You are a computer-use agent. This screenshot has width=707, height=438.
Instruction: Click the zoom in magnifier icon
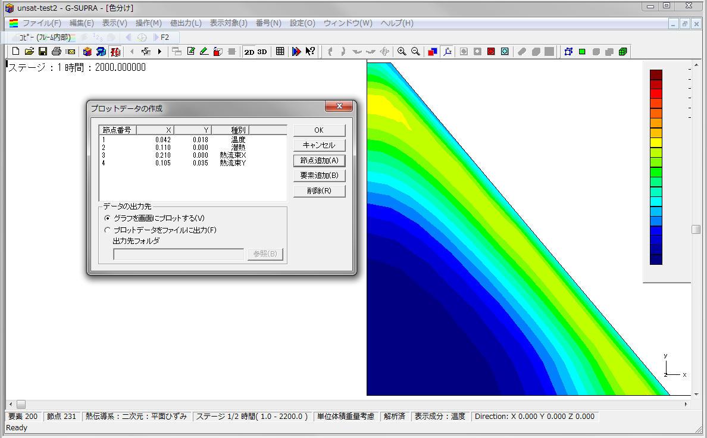pyautogui.click(x=402, y=51)
